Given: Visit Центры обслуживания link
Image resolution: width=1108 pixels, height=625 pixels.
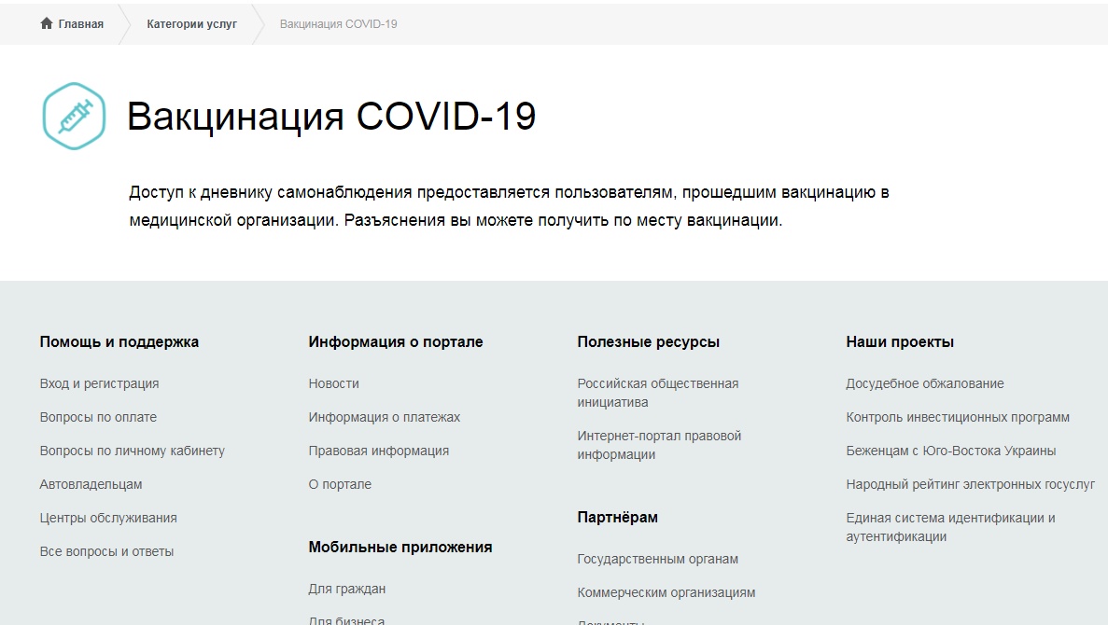Looking at the screenshot, I should (108, 518).
